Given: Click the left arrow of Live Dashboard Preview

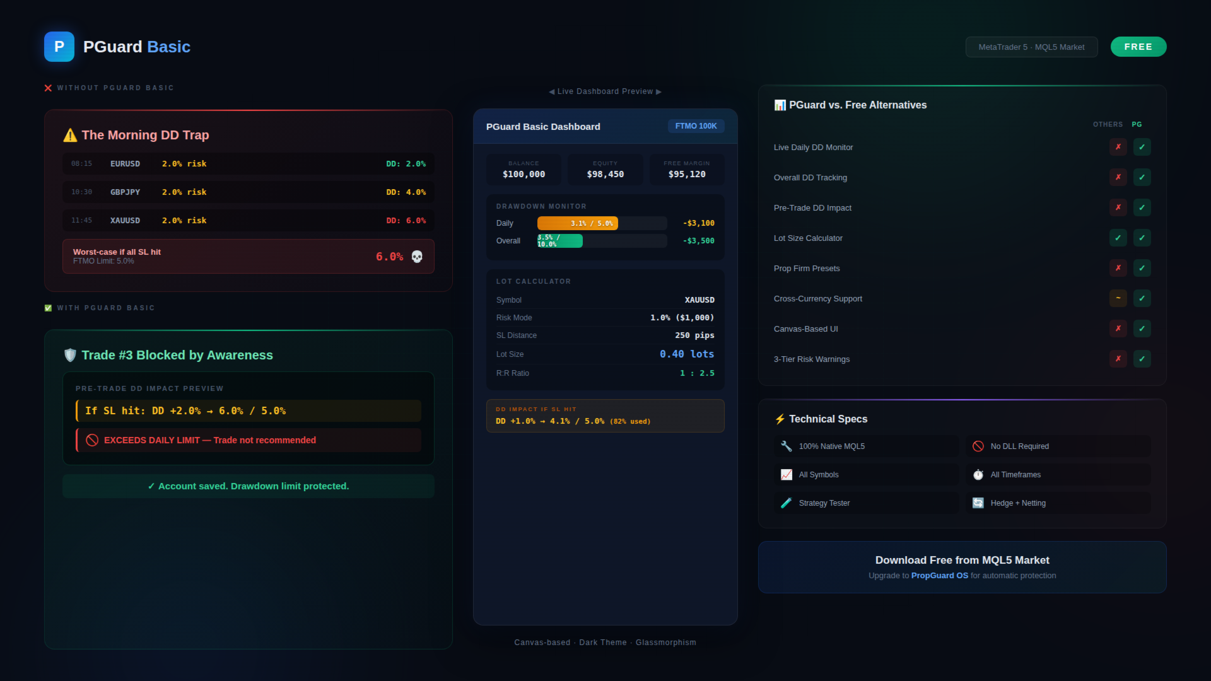Looking at the screenshot, I should (x=552, y=91).
